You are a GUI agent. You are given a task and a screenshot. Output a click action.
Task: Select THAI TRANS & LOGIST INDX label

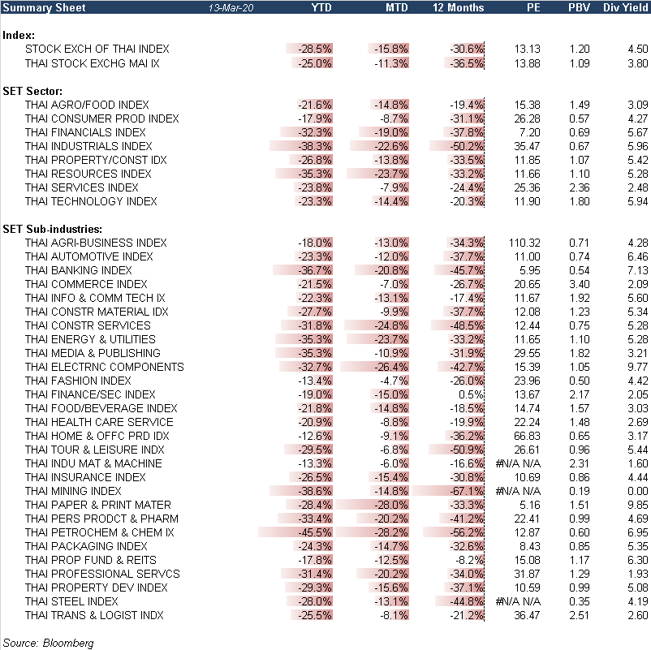(94, 615)
